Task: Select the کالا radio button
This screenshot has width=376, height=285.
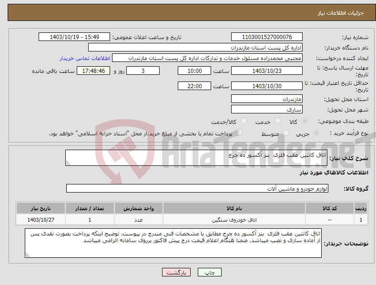Action: click(x=305, y=121)
